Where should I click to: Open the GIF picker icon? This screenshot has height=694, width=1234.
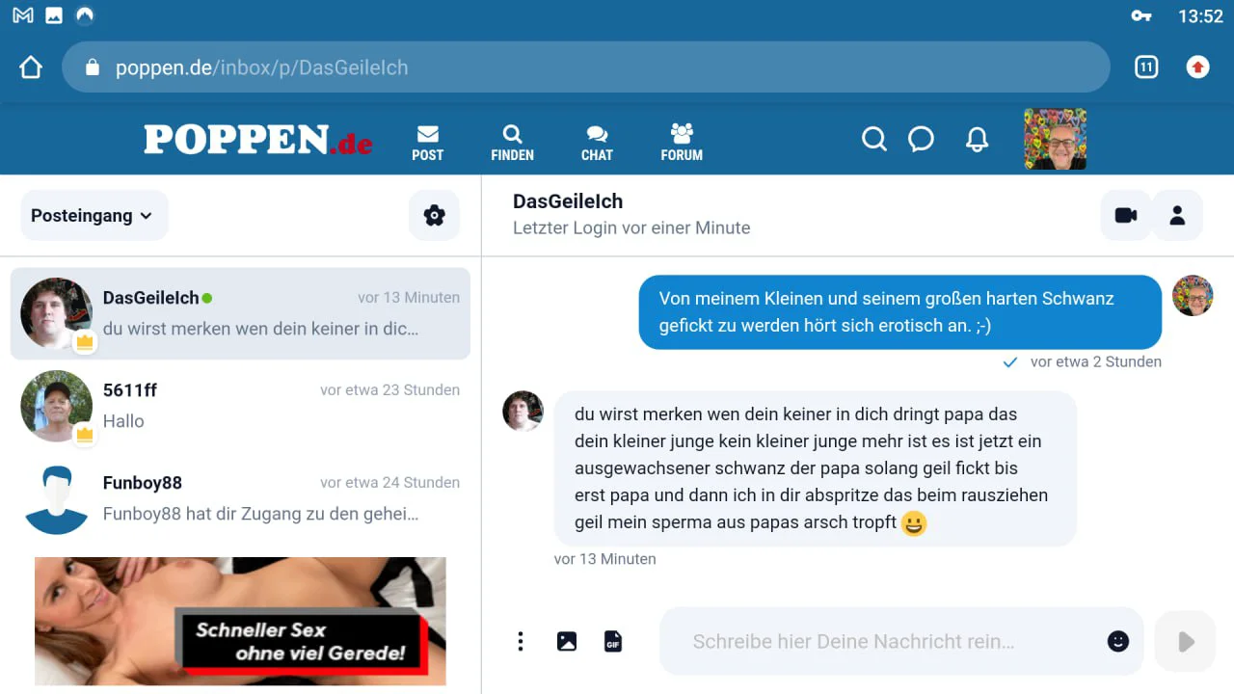tap(613, 641)
